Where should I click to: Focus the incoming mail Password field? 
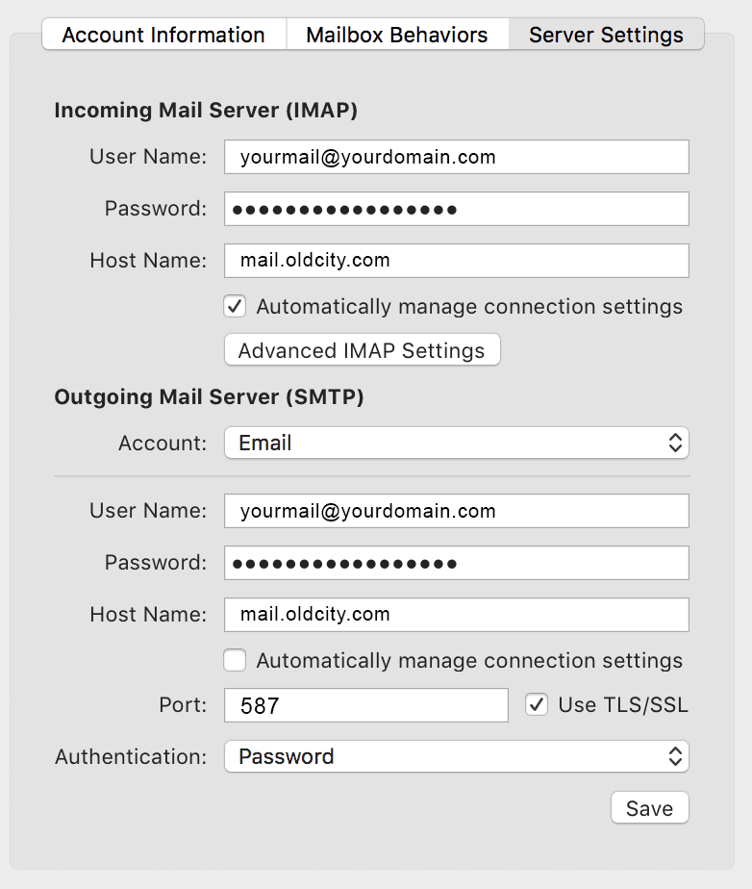coord(456,209)
